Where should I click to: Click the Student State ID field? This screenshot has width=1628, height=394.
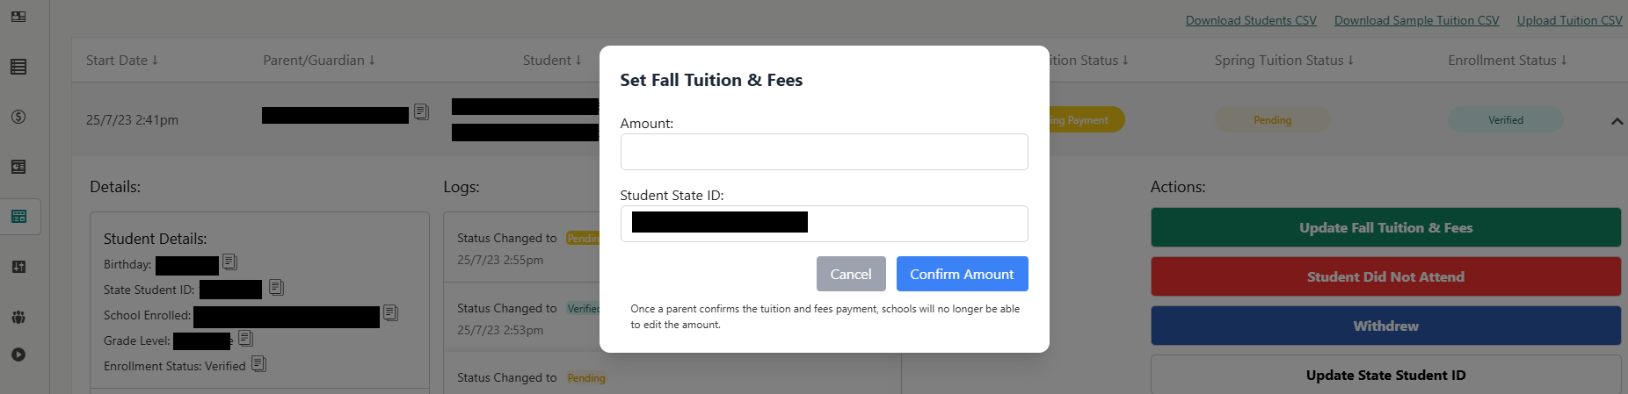point(914,224)
